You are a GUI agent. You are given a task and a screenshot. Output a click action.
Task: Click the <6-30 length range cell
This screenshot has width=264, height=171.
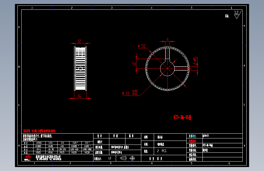pyautogui.click(x=51, y=149)
